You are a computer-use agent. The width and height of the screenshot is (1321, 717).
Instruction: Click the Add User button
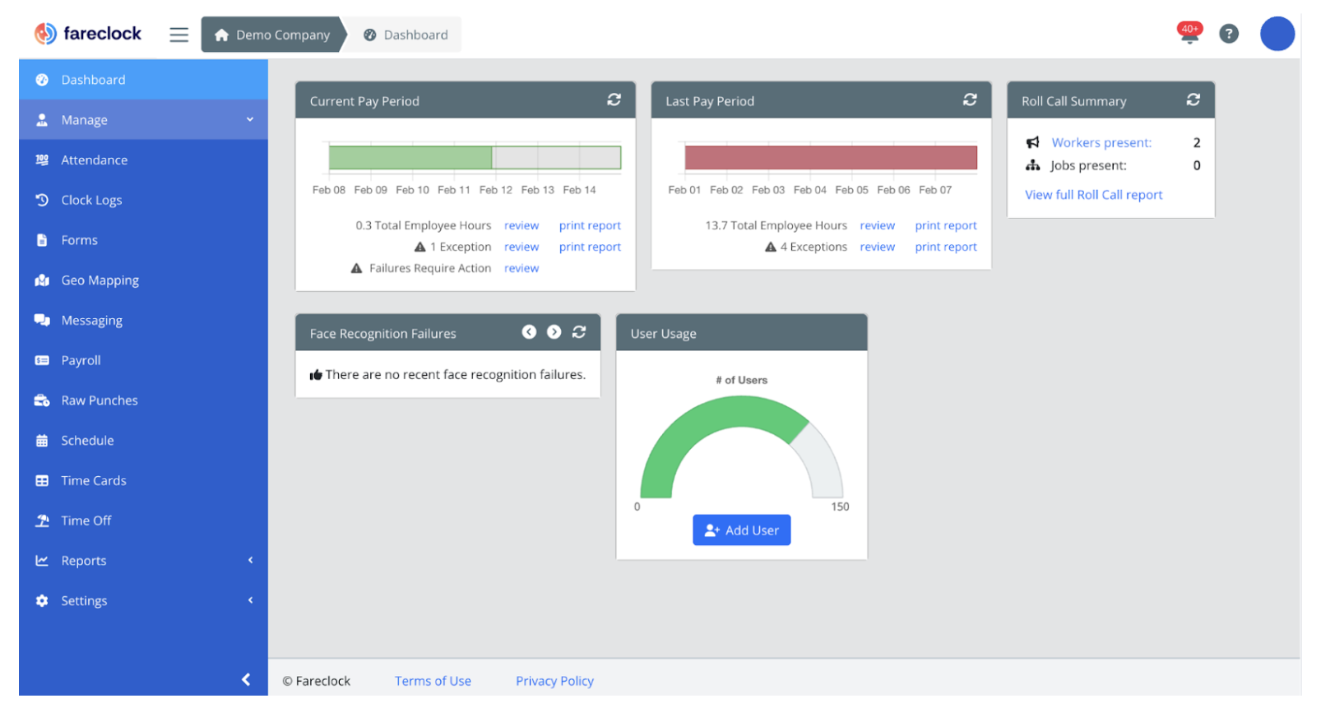[x=741, y=530]
